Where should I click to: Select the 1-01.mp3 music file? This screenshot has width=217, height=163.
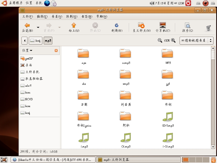168,137
